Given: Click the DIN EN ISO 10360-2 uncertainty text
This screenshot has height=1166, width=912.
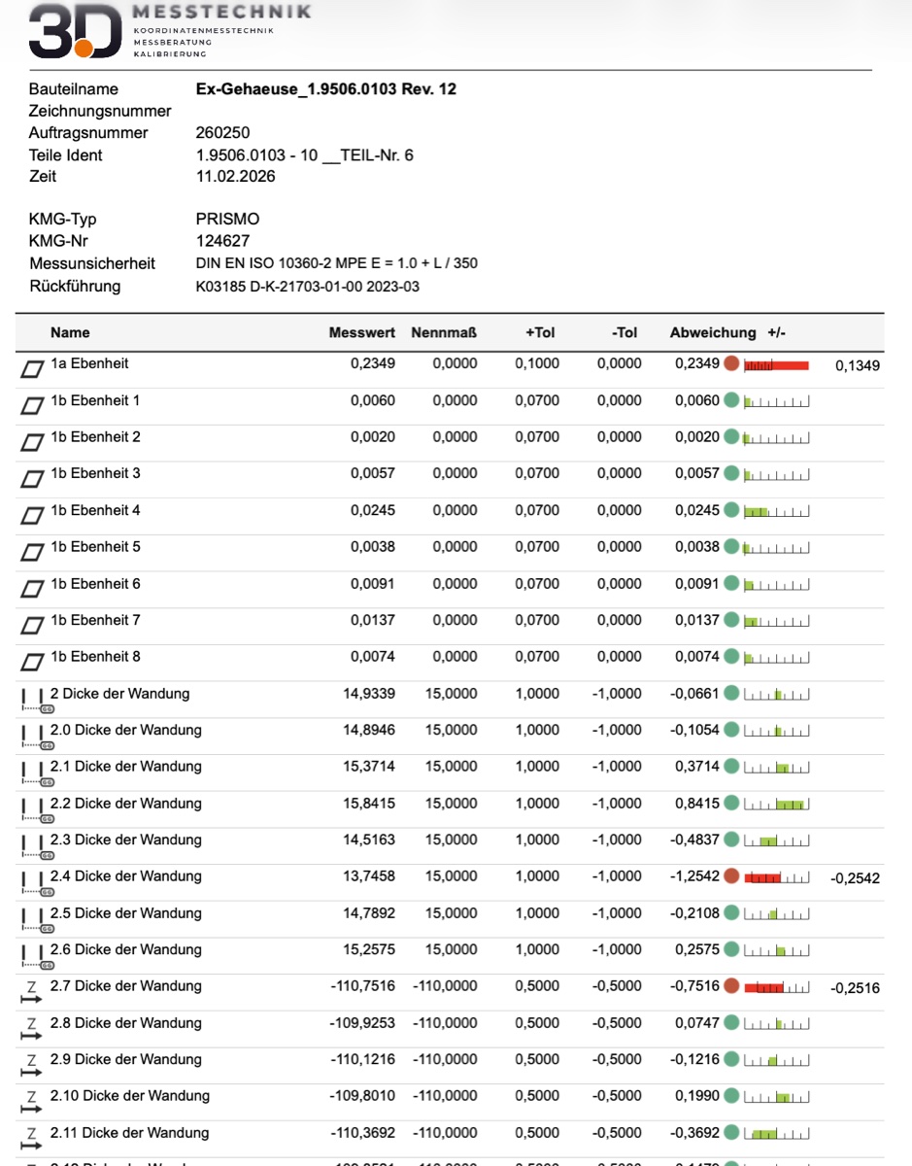Looking at the screenshot, I should pos(337,263).
